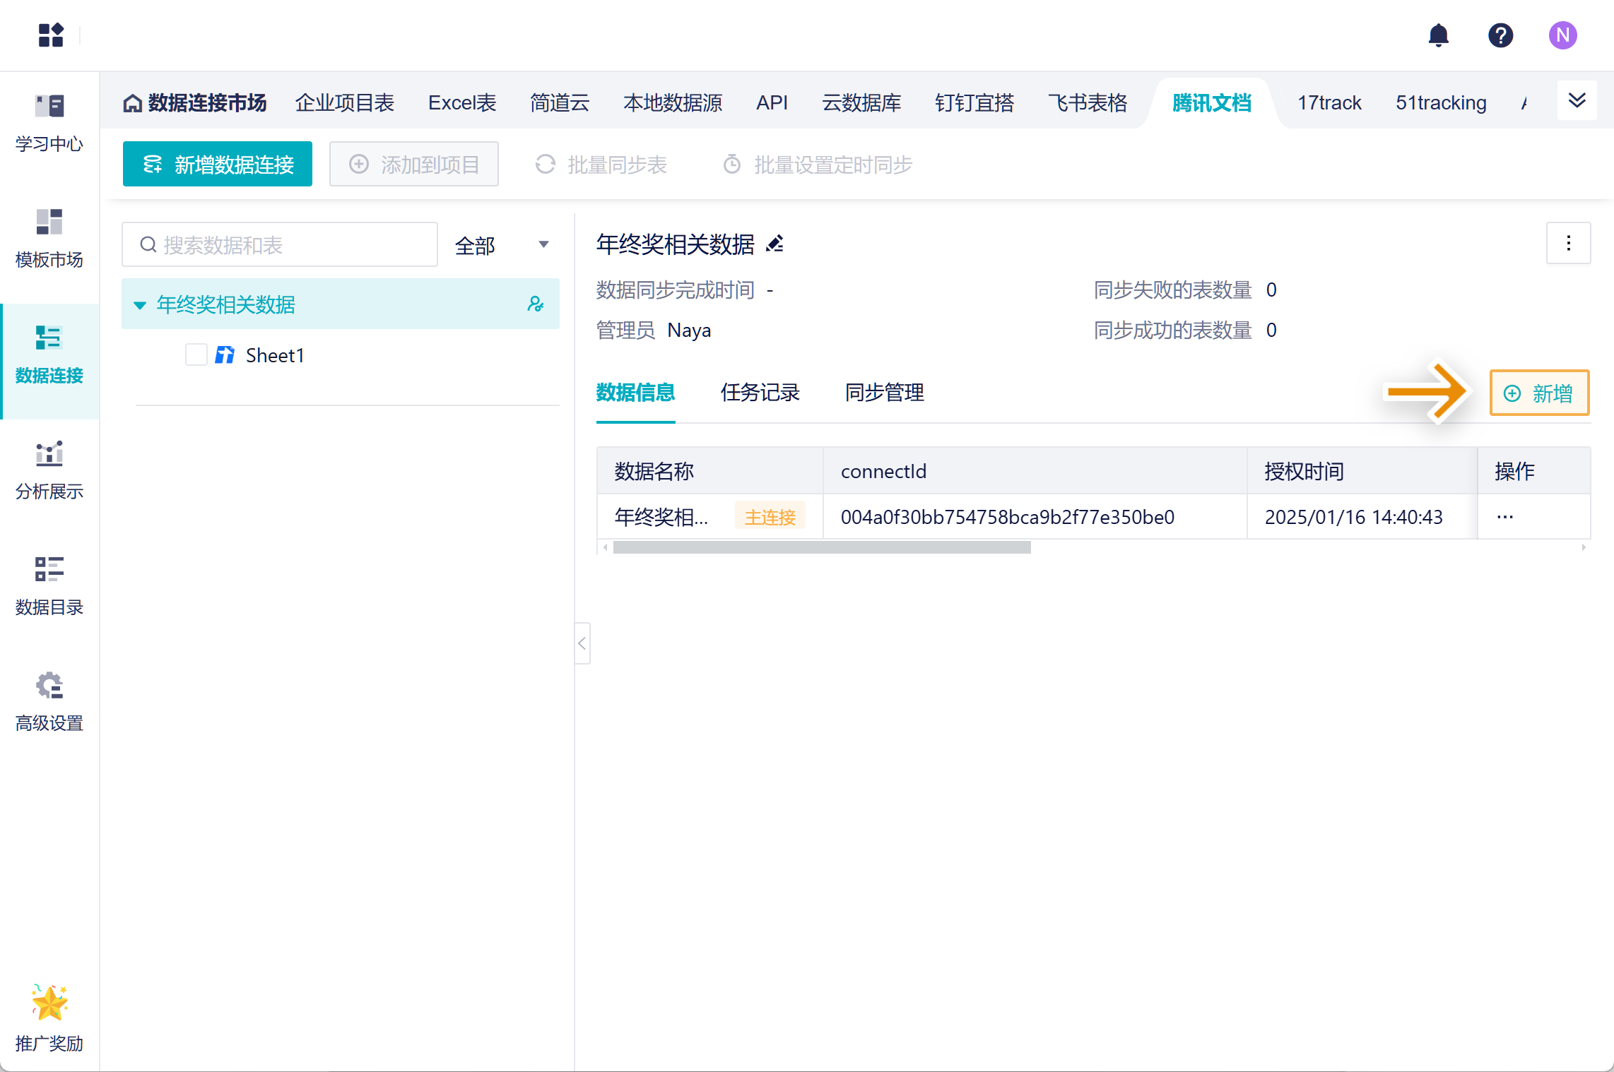The image size is (1614, 1072).
Task: Select the 飞书表格 data source tab
Action: pos(1087,103)
